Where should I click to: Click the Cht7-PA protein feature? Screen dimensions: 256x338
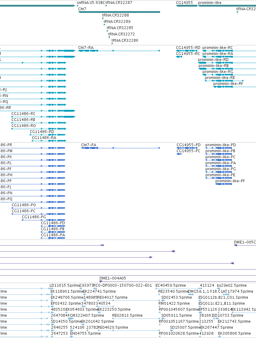[121, 148]
